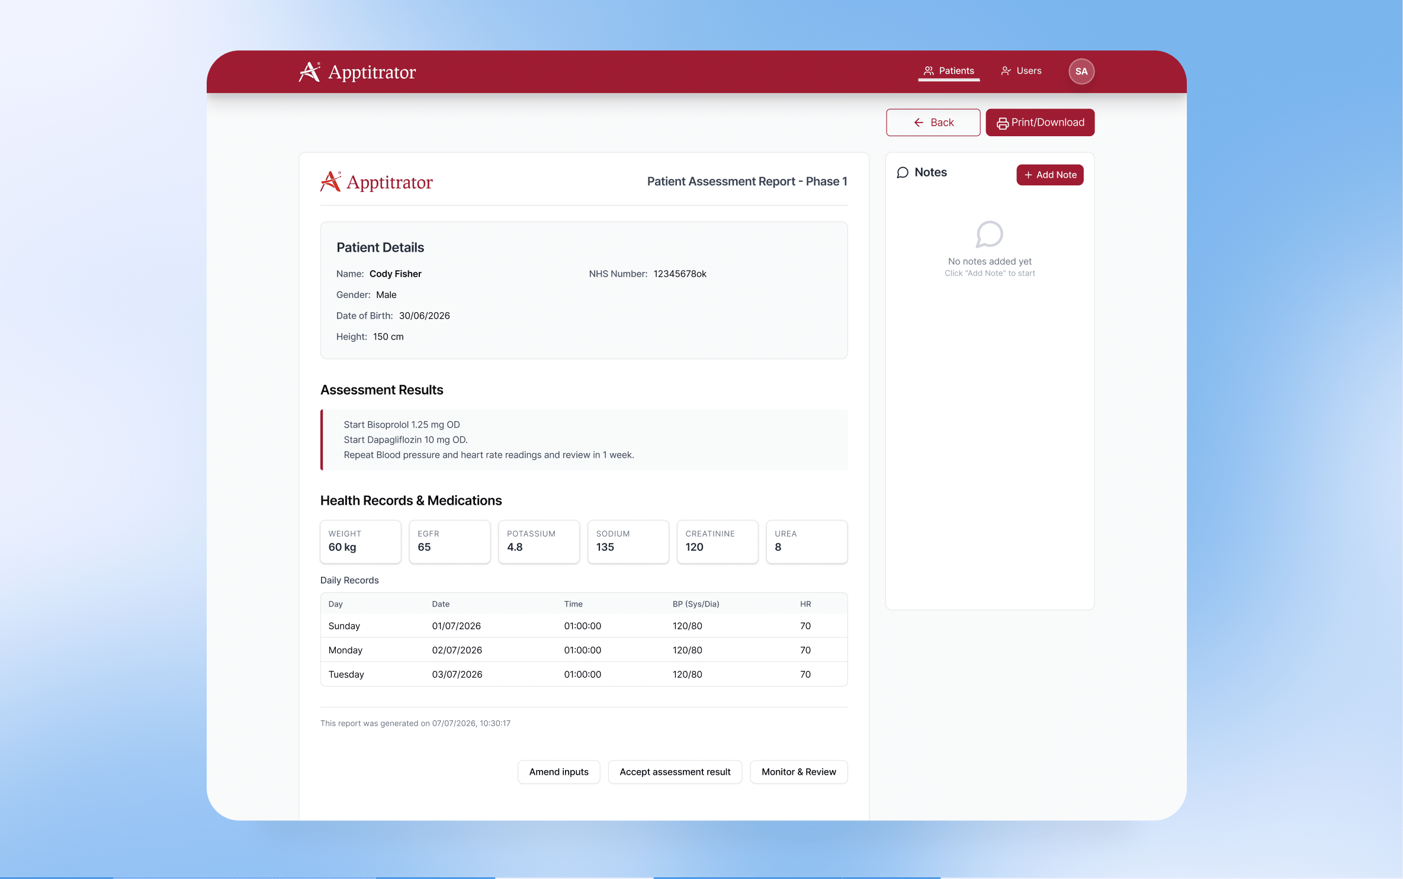Click the Monday row in Daily Records

pos(583,650)
